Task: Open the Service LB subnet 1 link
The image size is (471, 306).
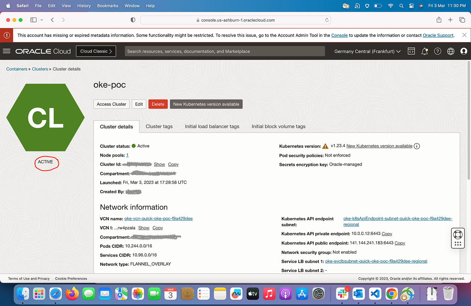Action: click(376, 261)
